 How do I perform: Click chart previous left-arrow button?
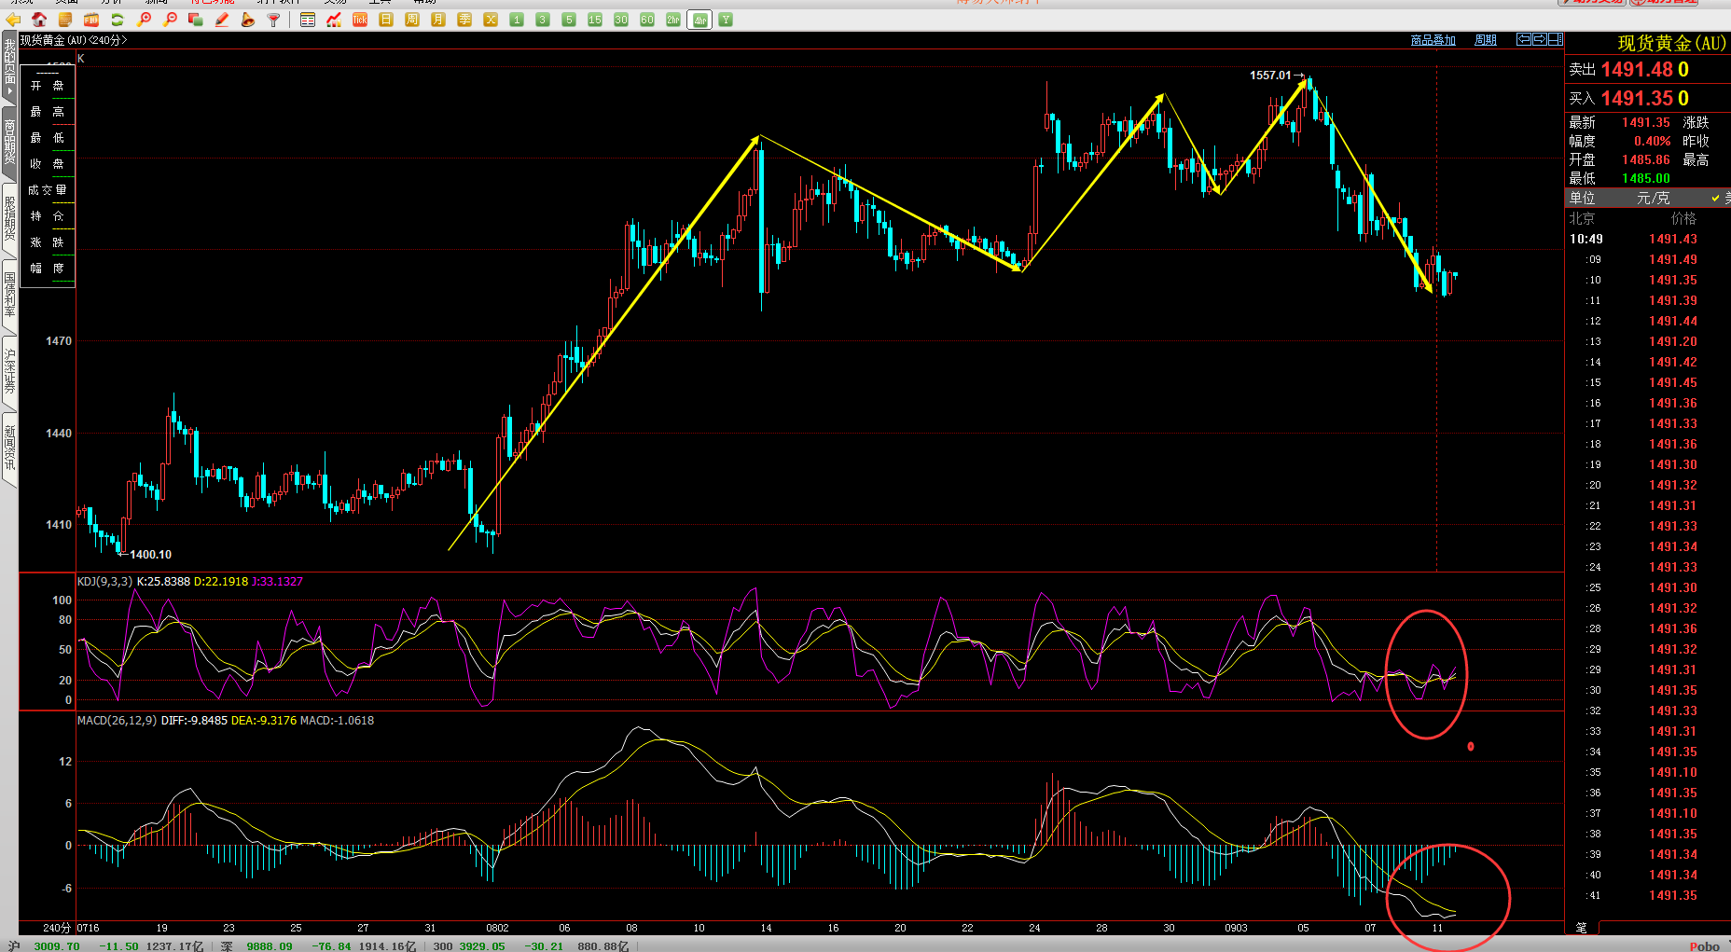tap(1524, 39)
